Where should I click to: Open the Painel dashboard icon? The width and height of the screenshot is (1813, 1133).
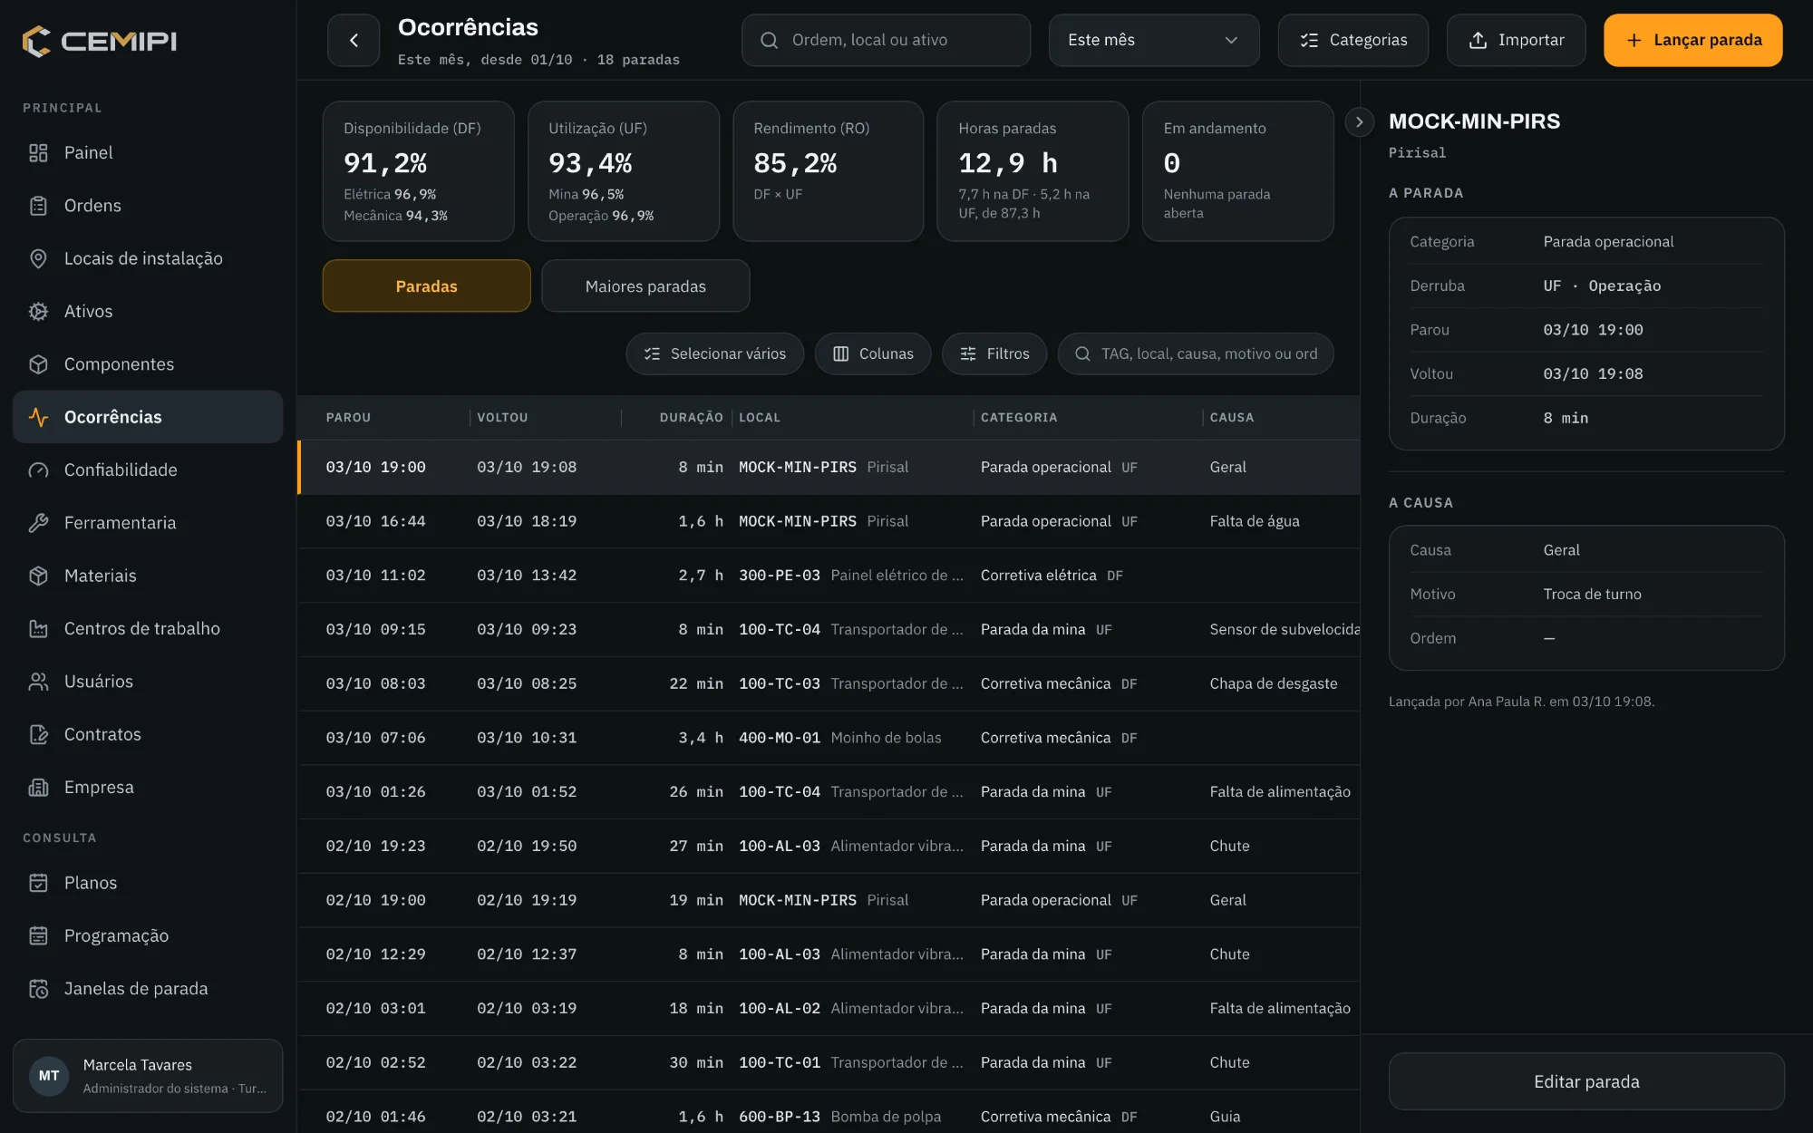point(38,152)
